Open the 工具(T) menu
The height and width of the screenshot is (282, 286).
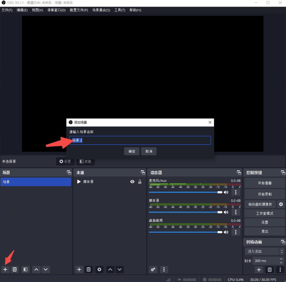pyautogui.click(x=120, y=10)
